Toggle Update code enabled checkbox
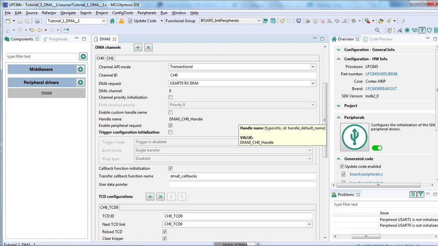Screen dimensions: 438x246 click(342, 166)
